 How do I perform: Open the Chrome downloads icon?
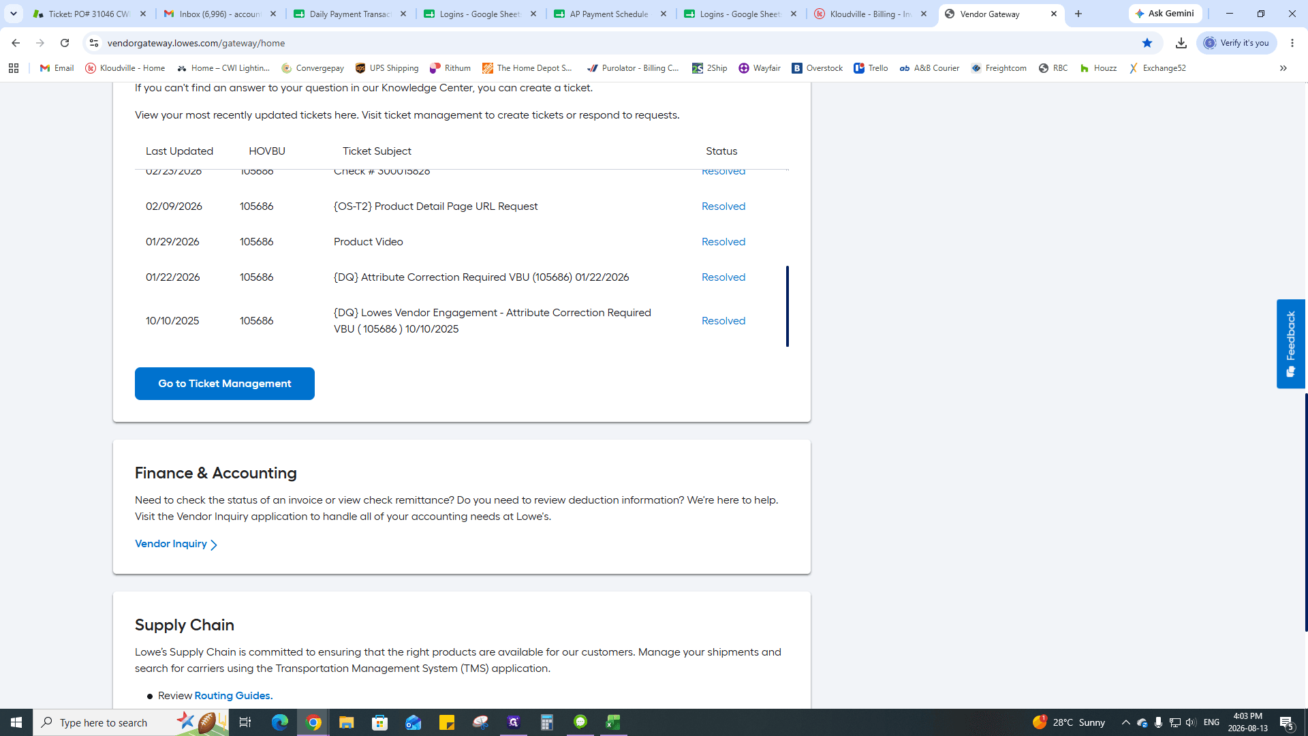coord(1181,43)
